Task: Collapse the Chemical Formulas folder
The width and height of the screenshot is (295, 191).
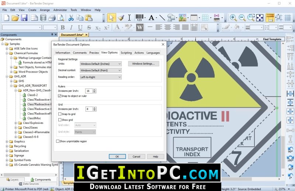Action: click(x=7, y=53)
